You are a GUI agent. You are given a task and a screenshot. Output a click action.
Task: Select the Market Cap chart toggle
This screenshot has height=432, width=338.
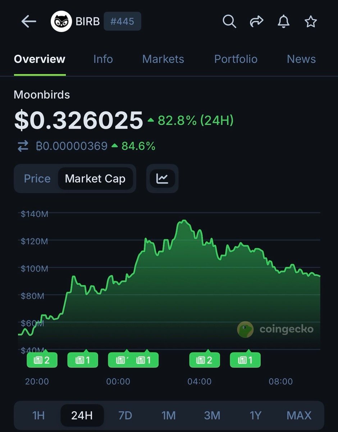(95, 179)
